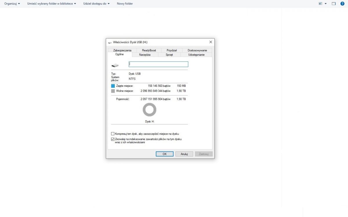Switch to the ReadyBoost tab
Image resolution: width=348 pixels, height=217 pixels.
click(x=149, y=50)
